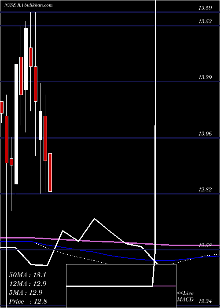Click the 13.53 price level label
The width and height of the screenshot is (220, 308).
pyautogui.click(x=205, y=22)
